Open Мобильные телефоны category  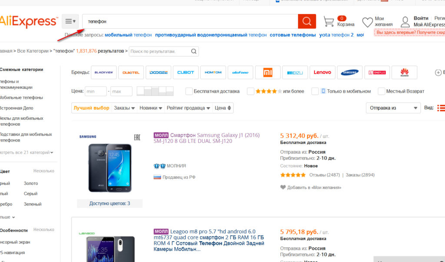tap(21, 97)
